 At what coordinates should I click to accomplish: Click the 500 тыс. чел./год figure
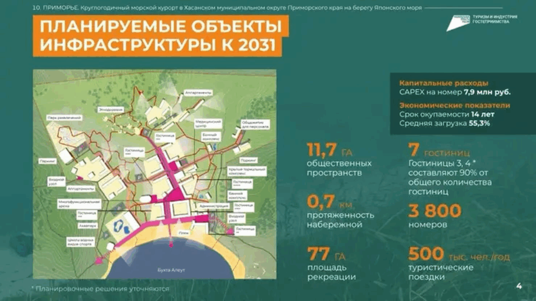click(x=458, y=256)
